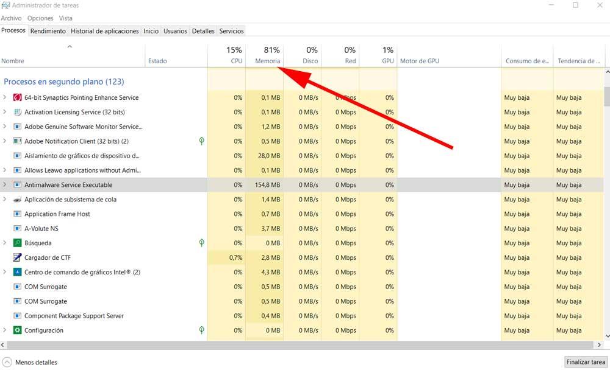Click the Procesos en segundo plano (123) heading
This screenshot has width=610, height=370.
click(x=64, y=82)
